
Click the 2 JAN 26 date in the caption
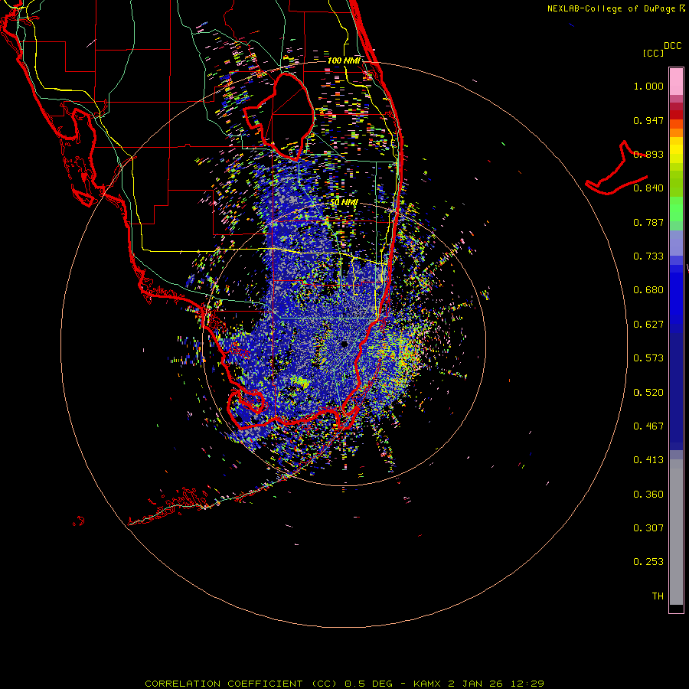pyautogui.click(x=475, y=684)
